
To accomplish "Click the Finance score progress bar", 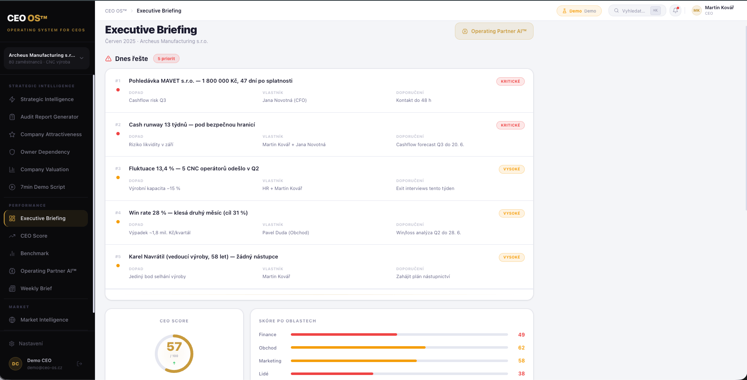I will pyautogui.click(x=399, y=334).
